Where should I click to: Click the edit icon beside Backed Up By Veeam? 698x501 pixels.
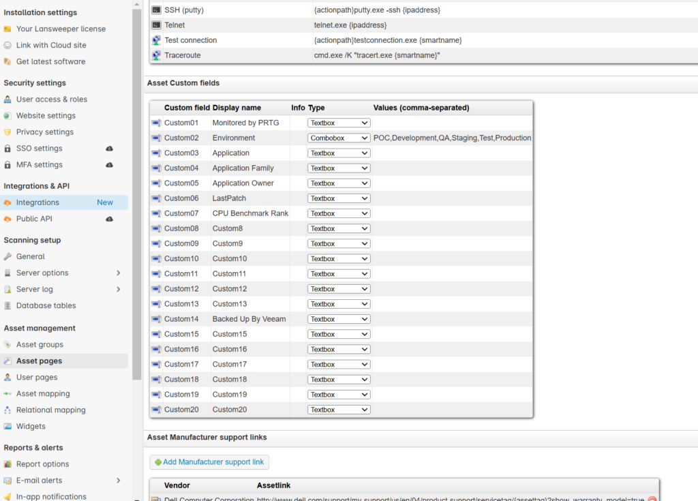pyautogui.click(x=157, y=318)
